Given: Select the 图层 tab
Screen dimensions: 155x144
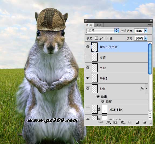Looking at the screenshot, I should click(x=89, y=25).
